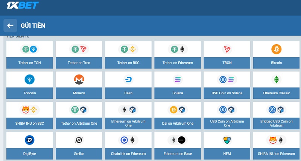Choose the Tether on BSC button

click(x=128, y=63)
